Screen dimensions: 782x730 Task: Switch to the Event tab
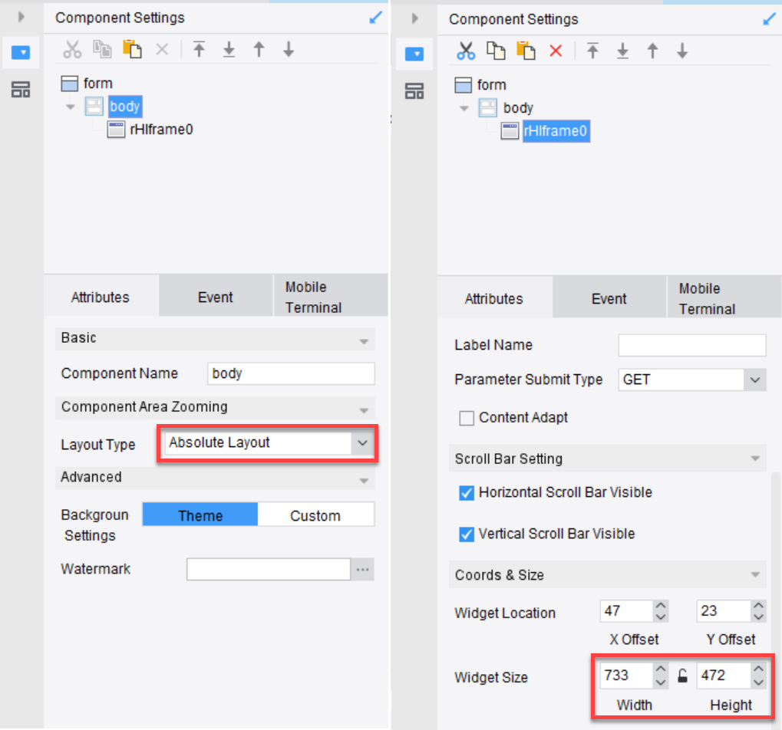coord(609,297)
